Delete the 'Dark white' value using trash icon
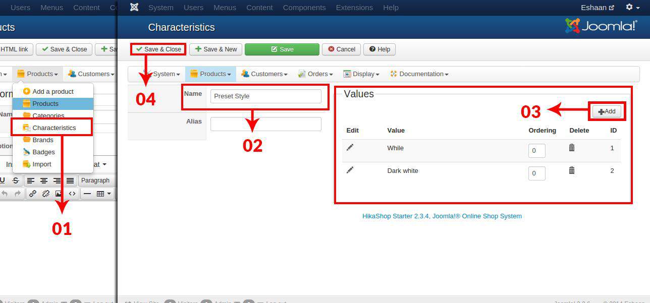 click(x=572, y=170)
